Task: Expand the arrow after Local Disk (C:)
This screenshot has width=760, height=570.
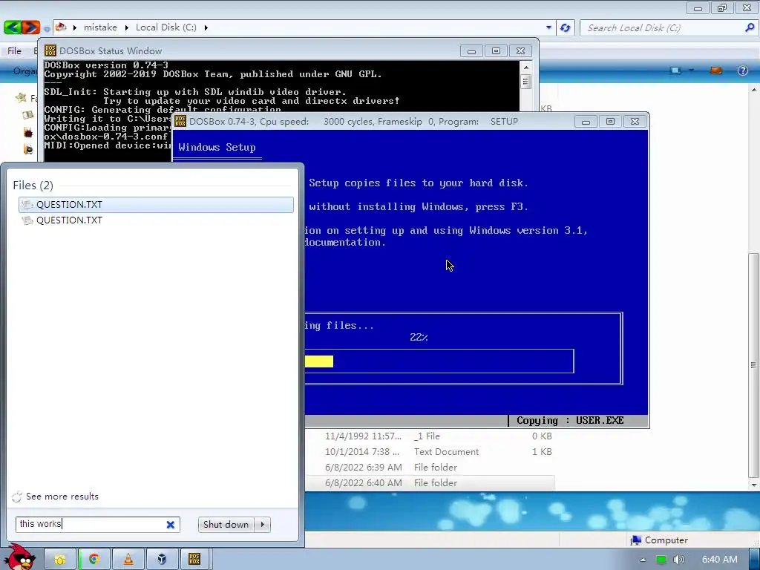Action: [206, 27]
